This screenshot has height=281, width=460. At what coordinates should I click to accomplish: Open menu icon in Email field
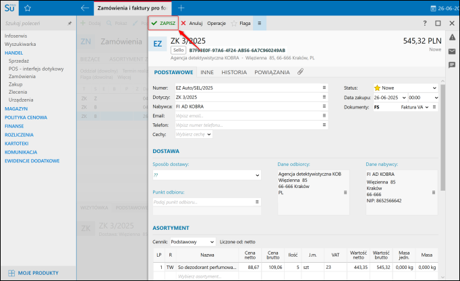324,116
